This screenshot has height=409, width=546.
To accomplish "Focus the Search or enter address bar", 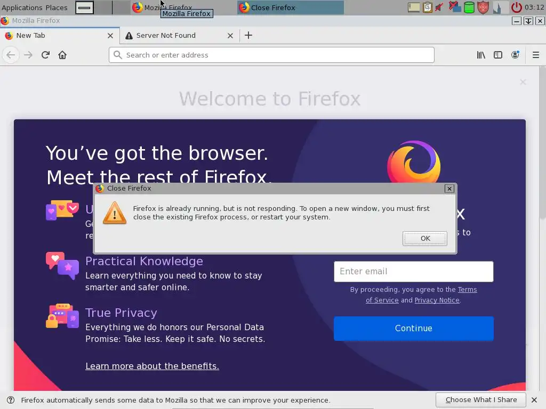I will [x=271, y=55].
